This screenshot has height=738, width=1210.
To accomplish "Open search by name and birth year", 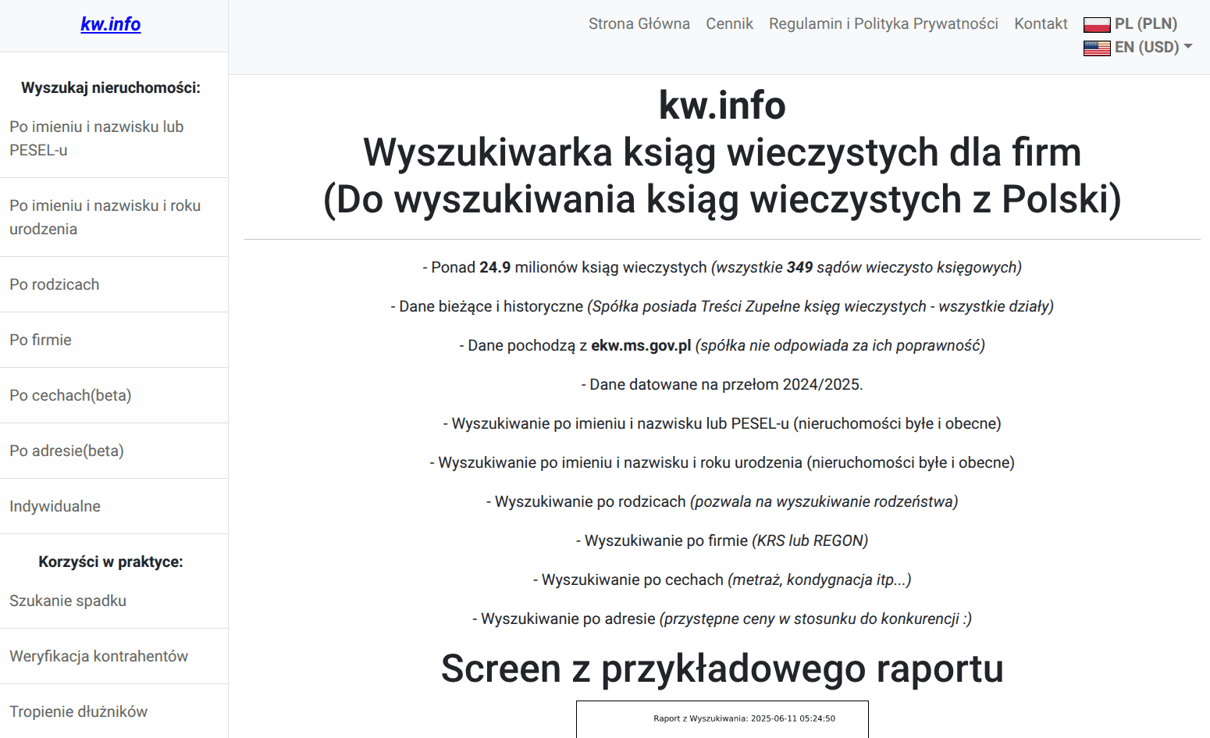I will pos(114,217).
